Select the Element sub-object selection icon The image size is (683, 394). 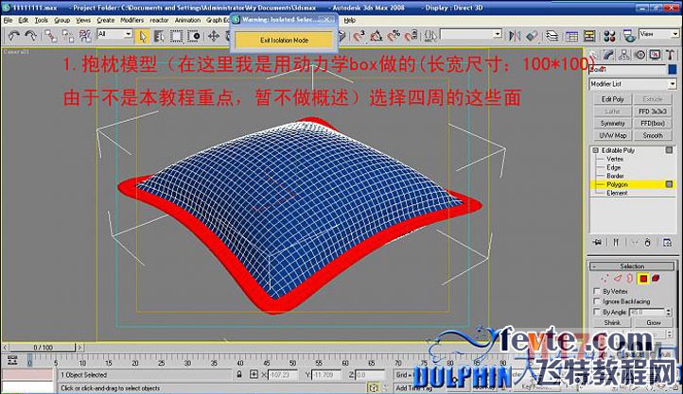tap(656, 280)
